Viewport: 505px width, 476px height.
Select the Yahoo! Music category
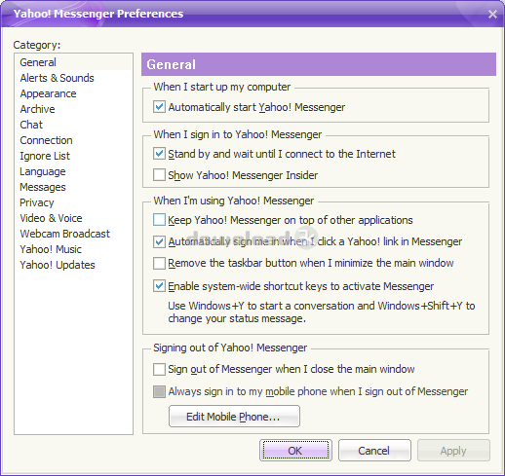point(51,249)
